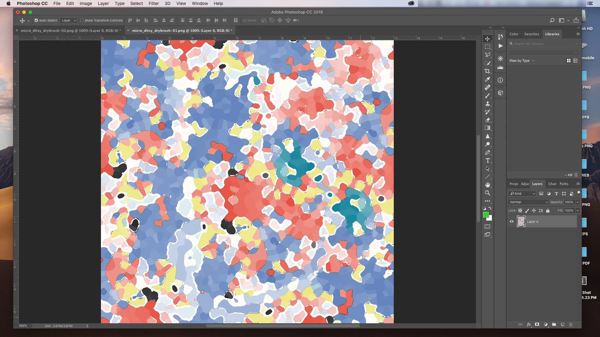The image size is (600, 337).
Task: Pick the Hand tool
Action: point(487,185)
